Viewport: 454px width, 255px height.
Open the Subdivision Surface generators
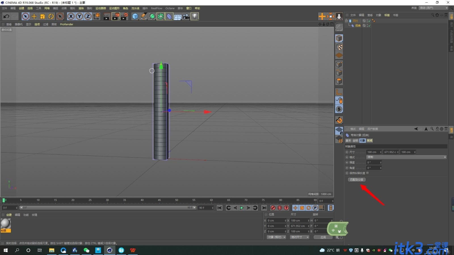[152, 16]
